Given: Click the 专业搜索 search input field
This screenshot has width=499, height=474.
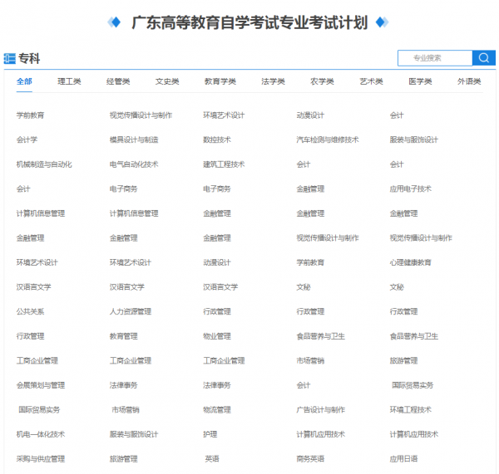Looking at the screenshot, I should [x=435, y=58].
